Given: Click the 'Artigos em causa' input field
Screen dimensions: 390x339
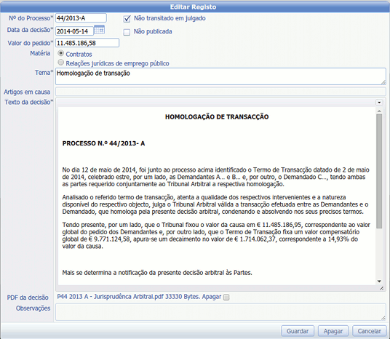Looking at the screenshot, I should [x=220, y=92].
